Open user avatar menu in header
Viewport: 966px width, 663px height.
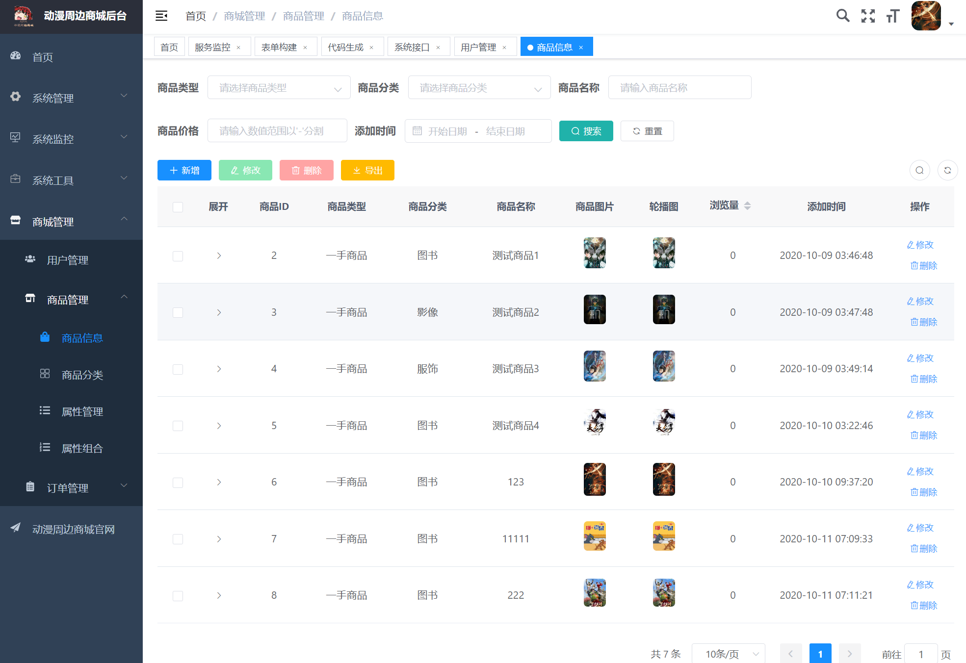coord(926,16)
